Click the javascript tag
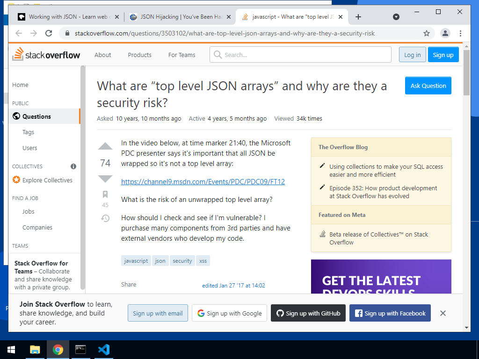The width and height of the screenshot is (479, 359). [136, 261]
